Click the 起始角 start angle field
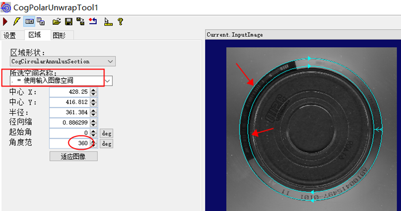The width and height of the screenshot is (401, 211). coord(70,133)
